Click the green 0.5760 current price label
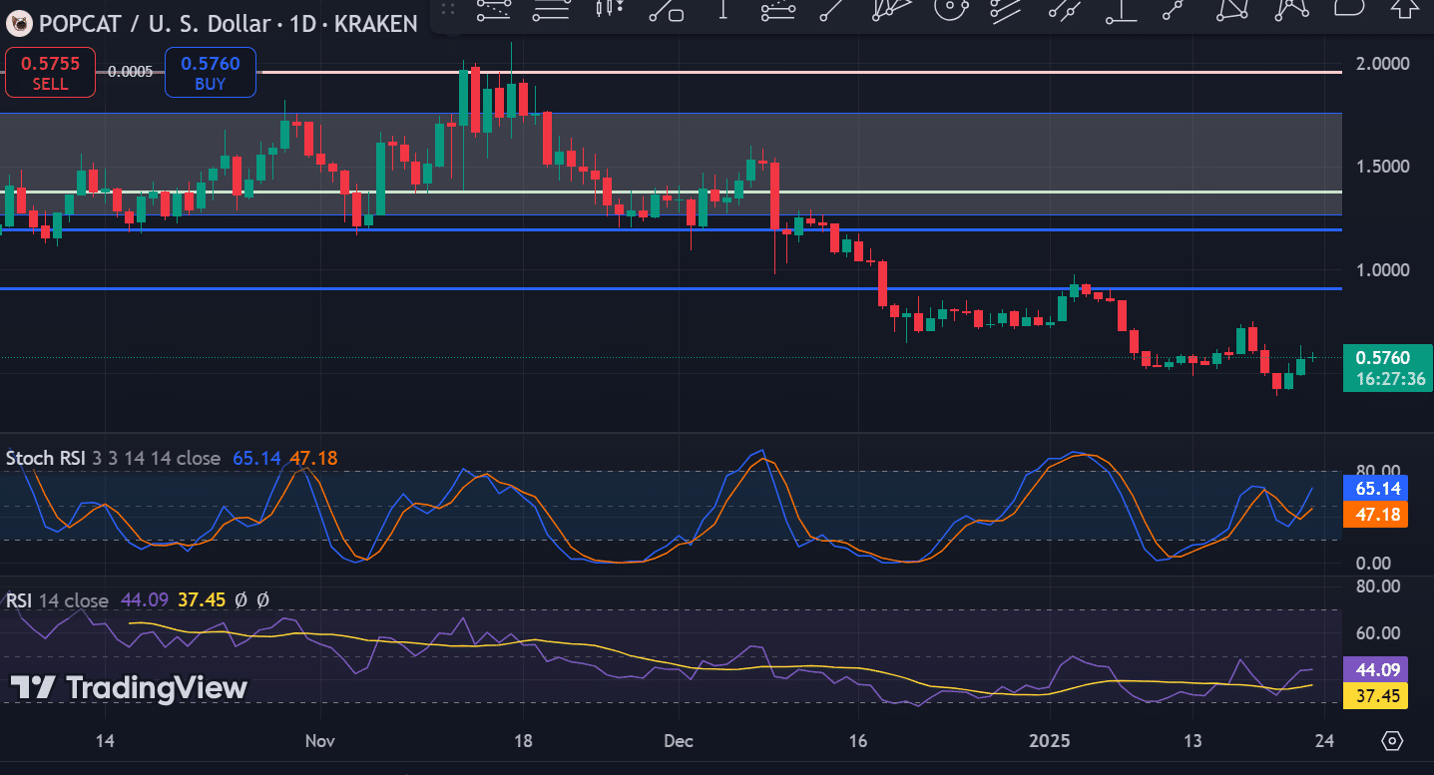The image size is (1434, 775). point(1388,367)
